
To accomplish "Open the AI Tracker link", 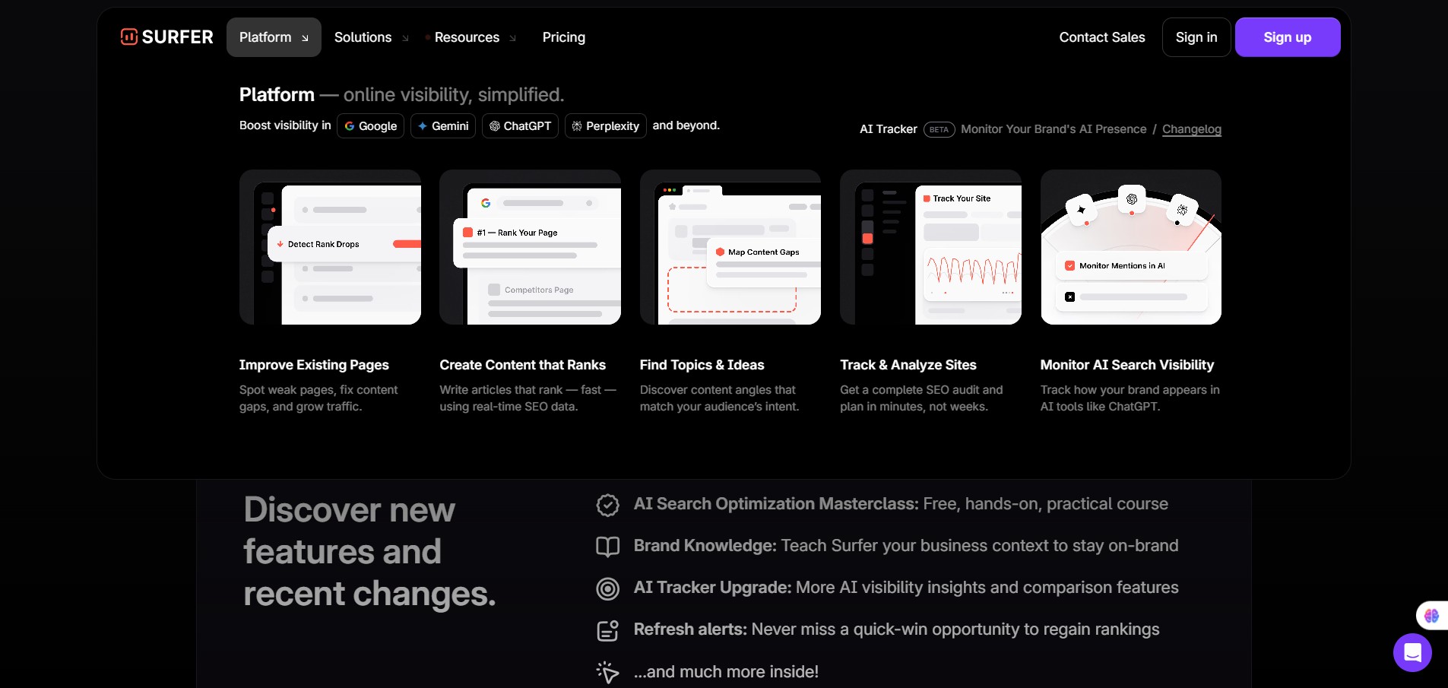I will click(x=888, y=129).
